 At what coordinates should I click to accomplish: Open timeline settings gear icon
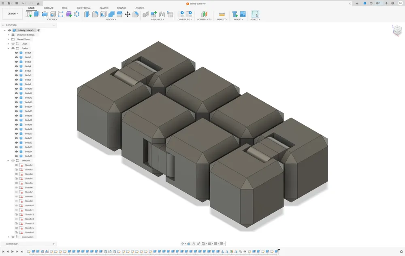click(x=401, y=252)
